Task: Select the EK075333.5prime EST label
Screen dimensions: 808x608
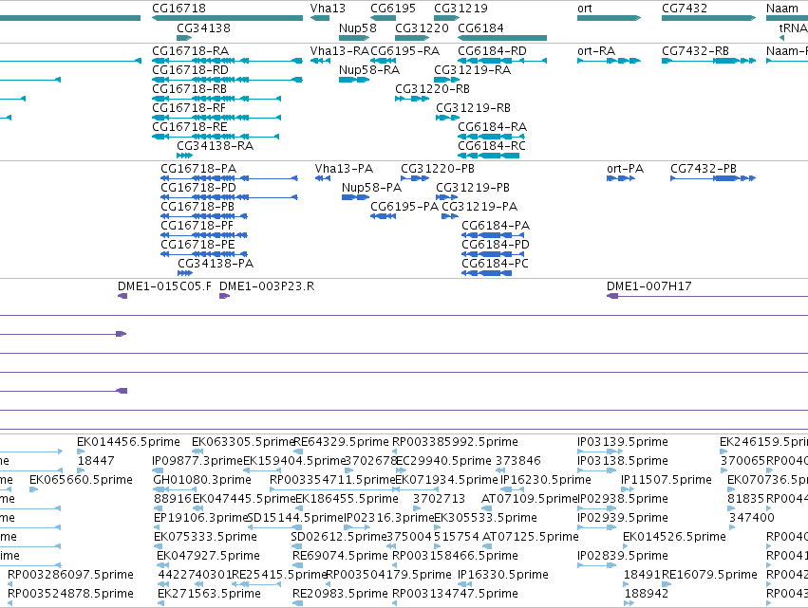Action: pyautogui.click(x=206, y=537)
